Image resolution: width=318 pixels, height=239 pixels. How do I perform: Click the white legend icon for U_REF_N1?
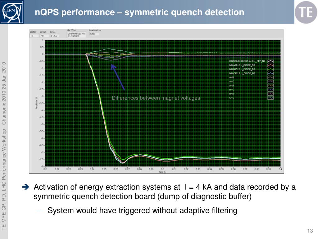click(x=270, y=61)
